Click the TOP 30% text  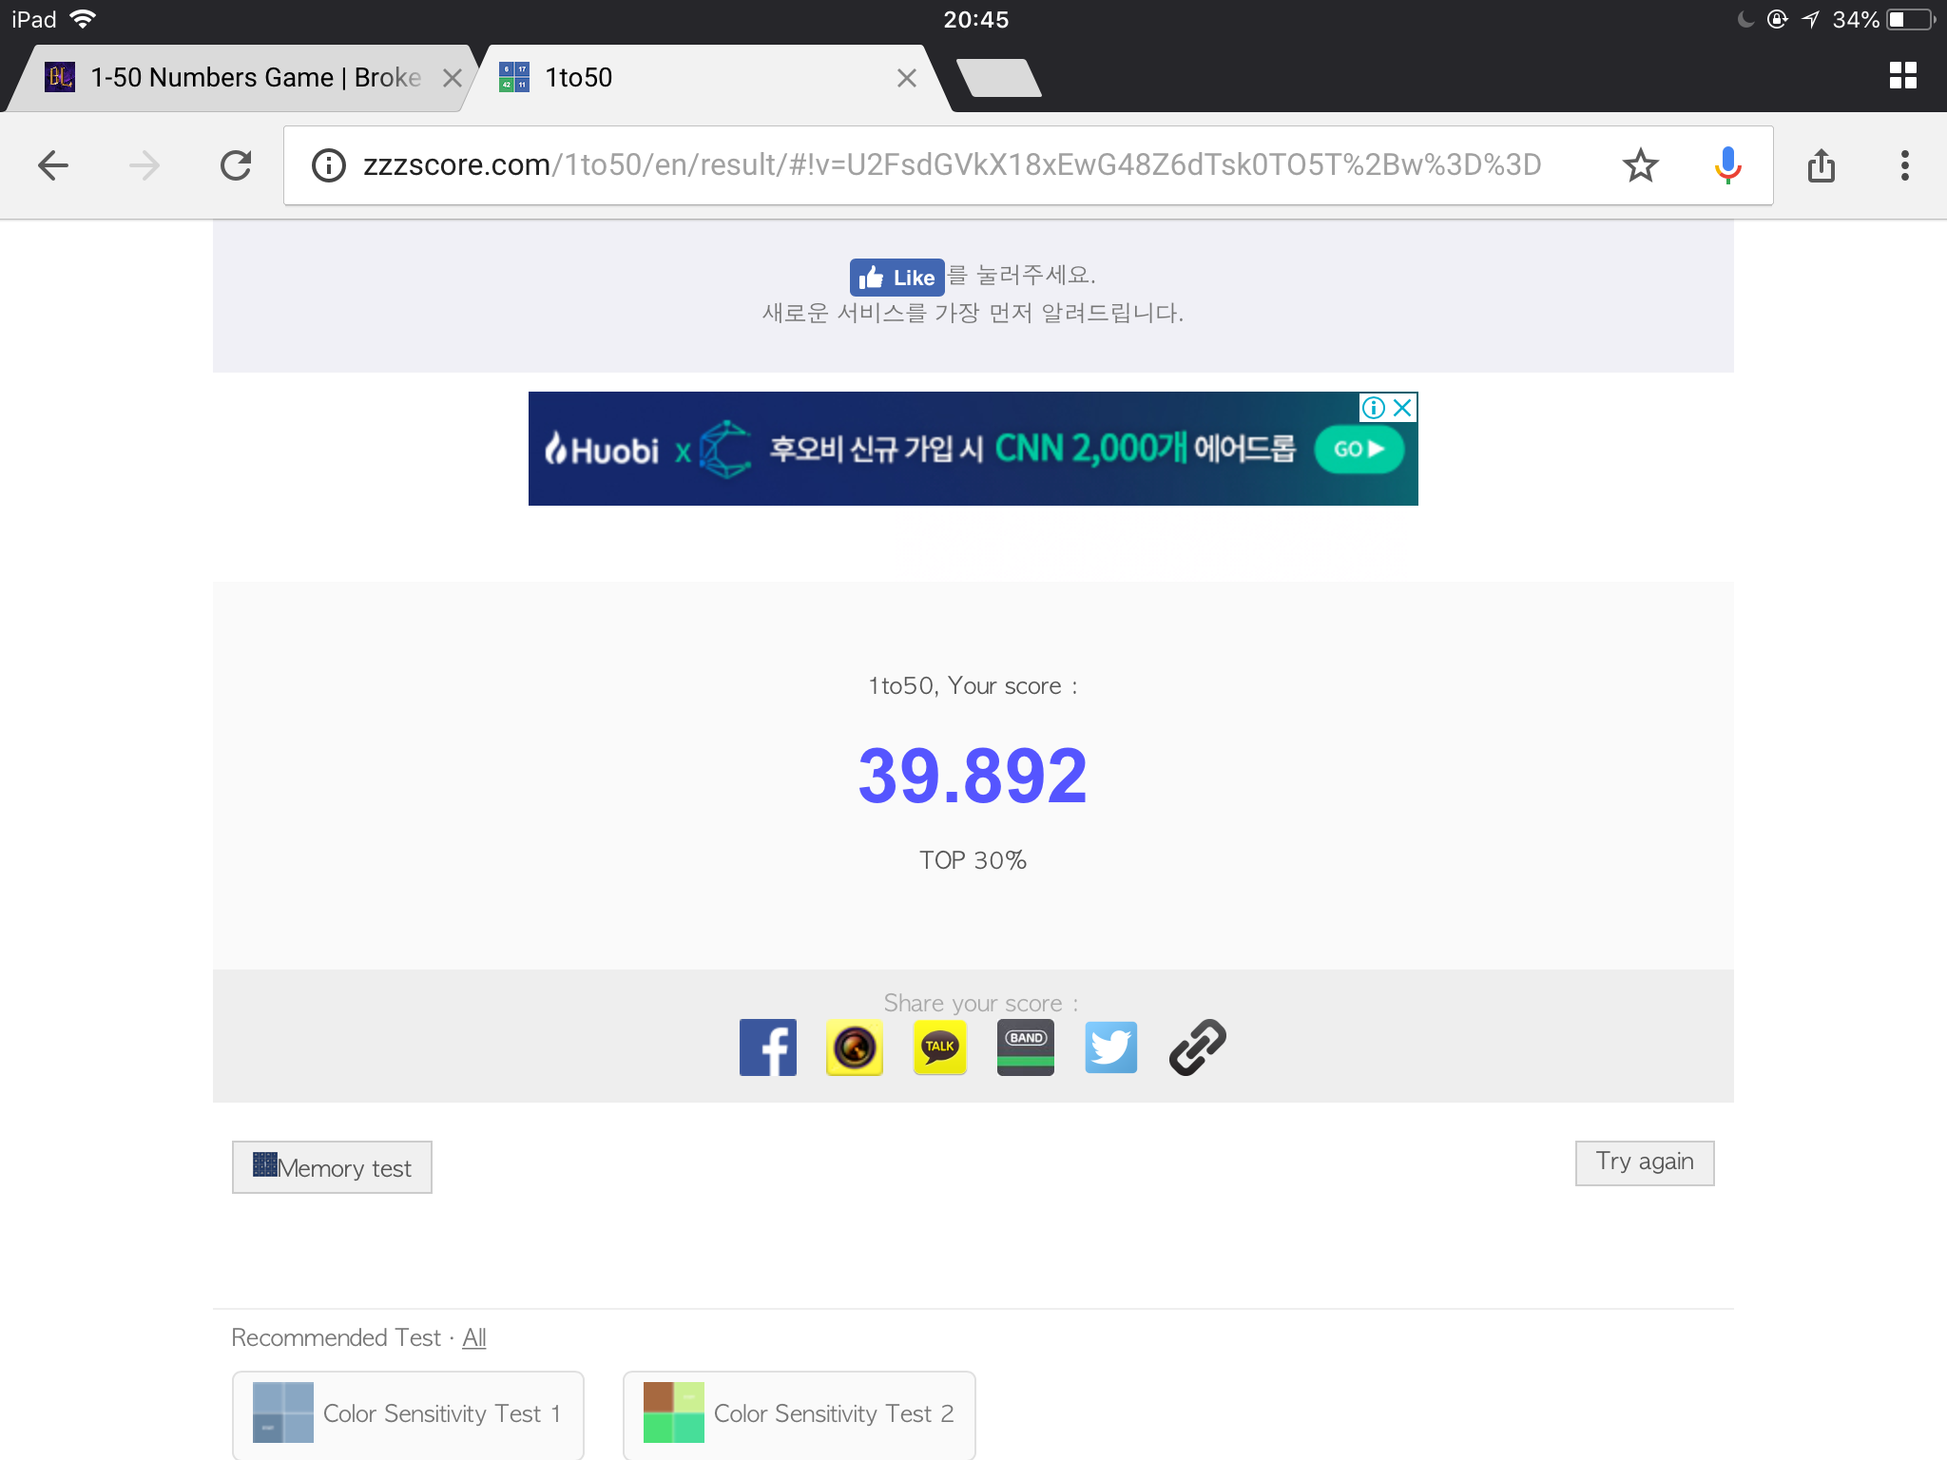tap(973, 860)
